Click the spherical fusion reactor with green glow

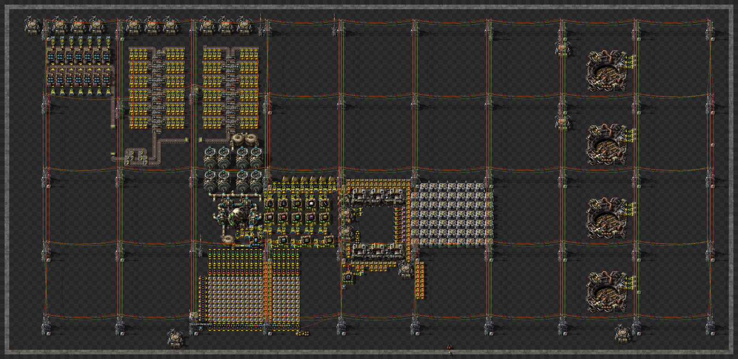[x=238, y=216]
